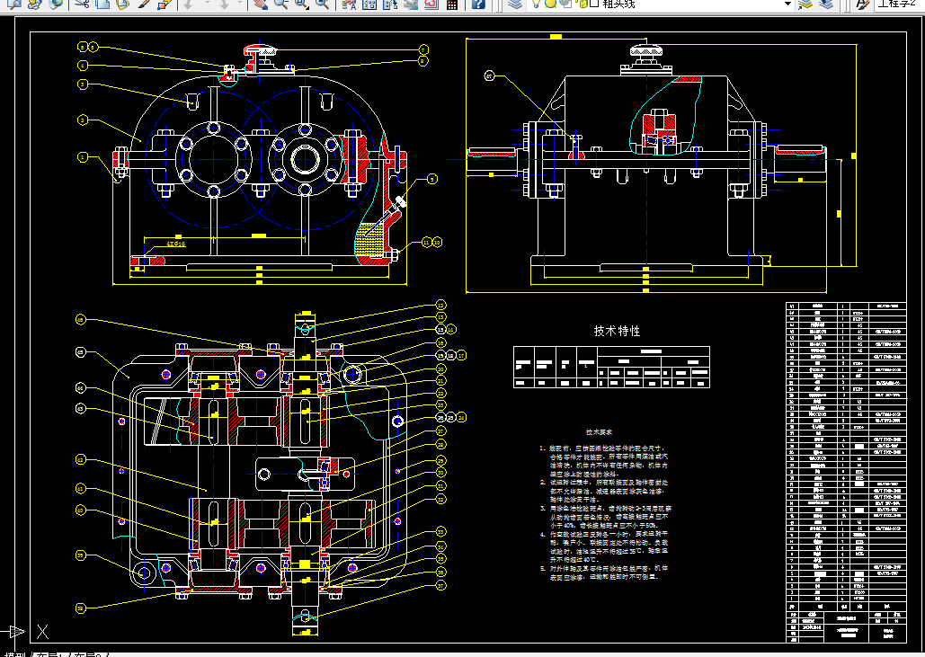Click the Undo arrow

pos(190,4)
